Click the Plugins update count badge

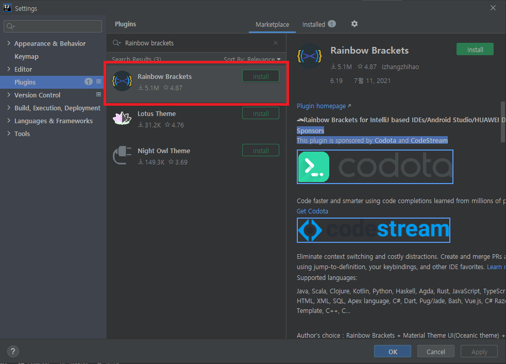89,81
